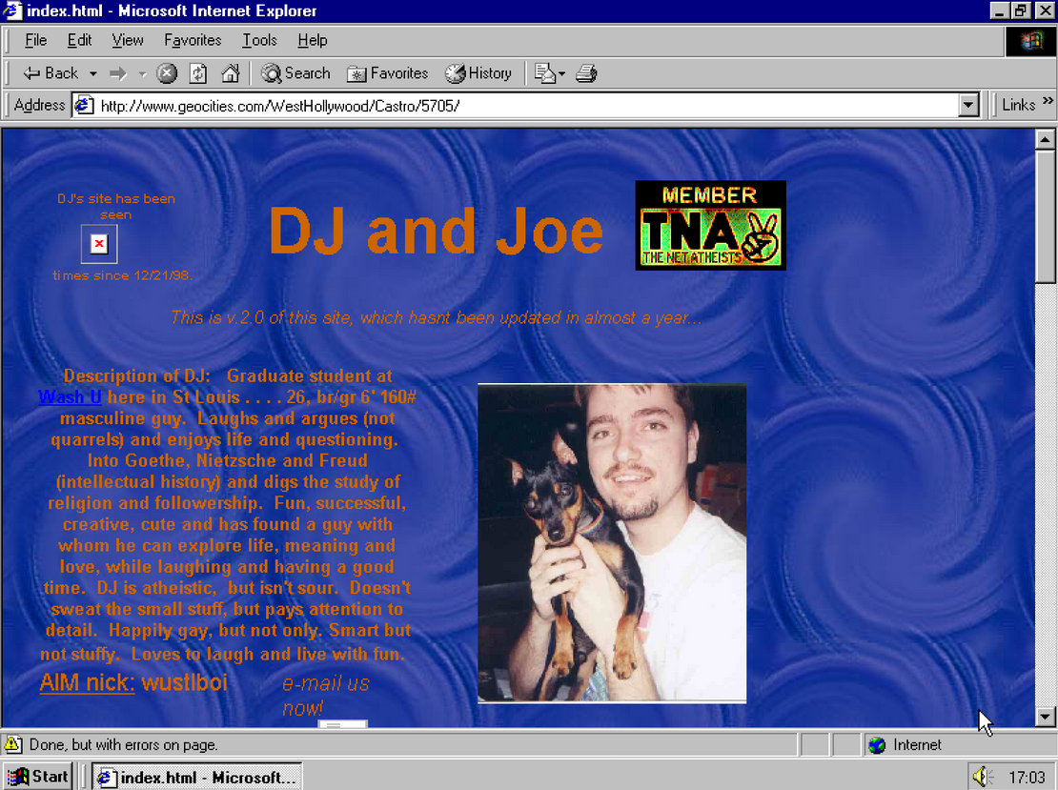The image size is (1058, 790).
Task: Open the Favorites menu
Action: [193, 40]
